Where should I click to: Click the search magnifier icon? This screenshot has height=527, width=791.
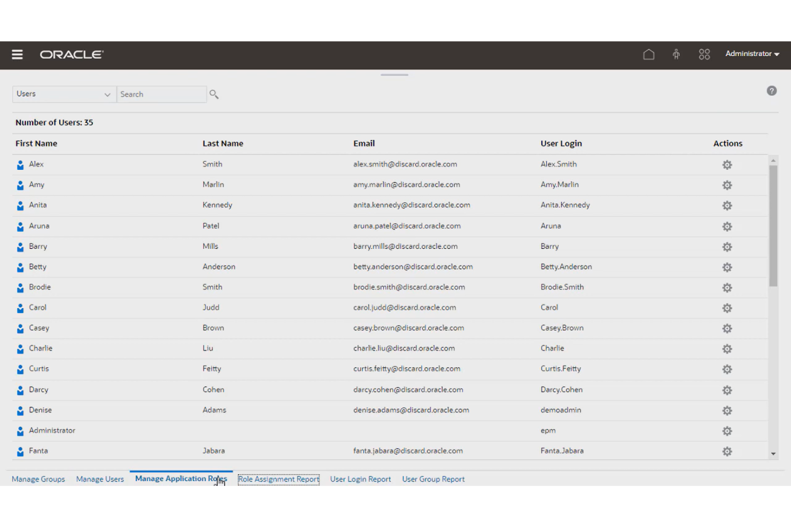214,94
